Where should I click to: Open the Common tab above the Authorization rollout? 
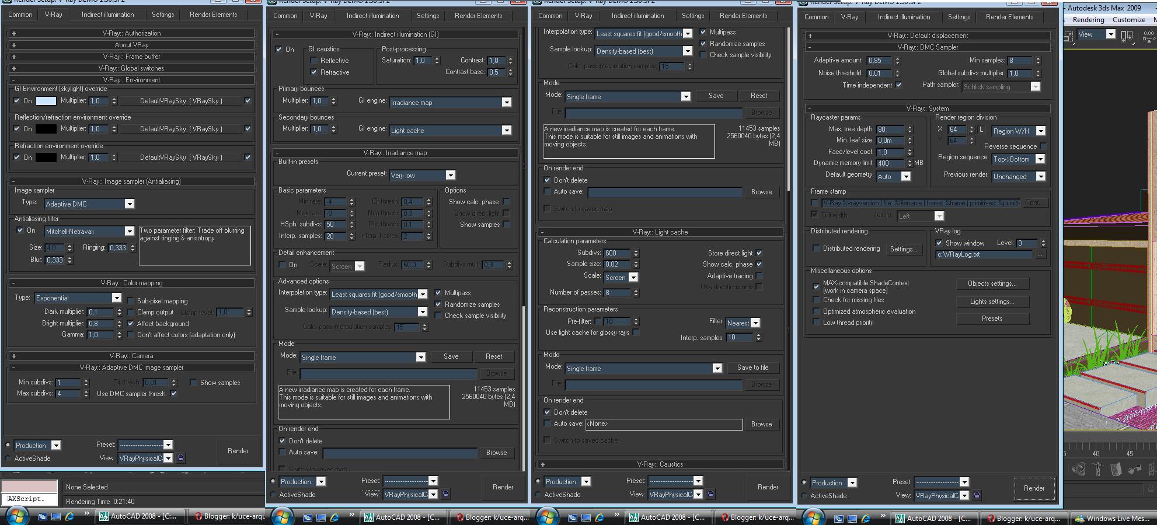(x=20, y=15)
